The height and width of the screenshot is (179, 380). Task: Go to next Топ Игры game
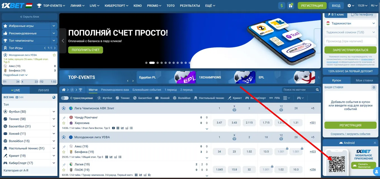point(54,48)
